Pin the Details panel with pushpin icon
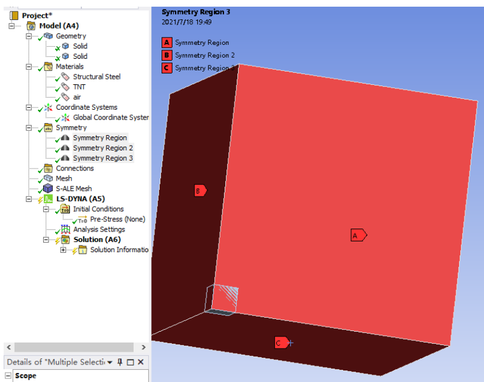The image size is (484, 382). click(120, 362)
